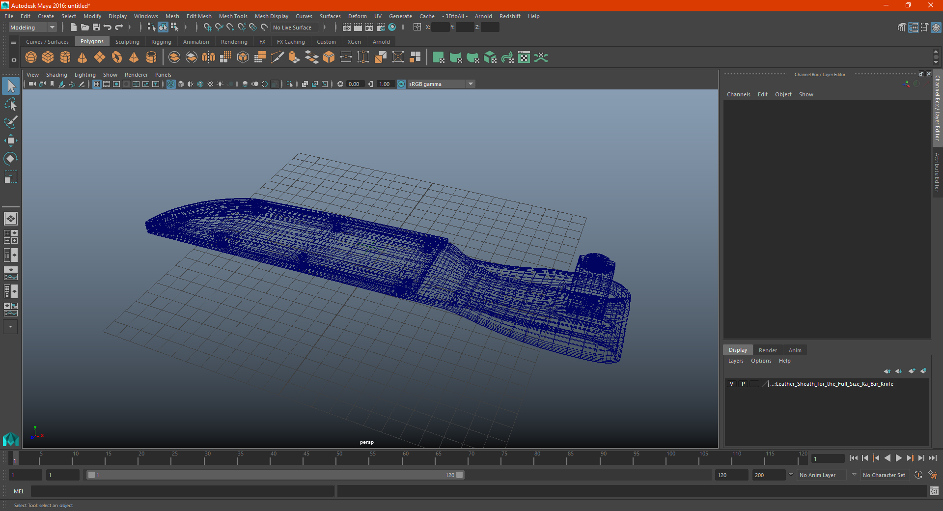Create a polygon cylinder from the shelf
Image resolution: width=943 pixels, height=511 pixels.
(x=65, y=57)
